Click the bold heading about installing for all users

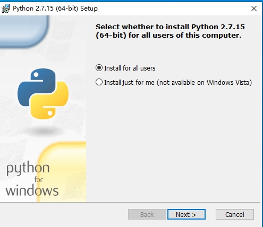[170, 31]
